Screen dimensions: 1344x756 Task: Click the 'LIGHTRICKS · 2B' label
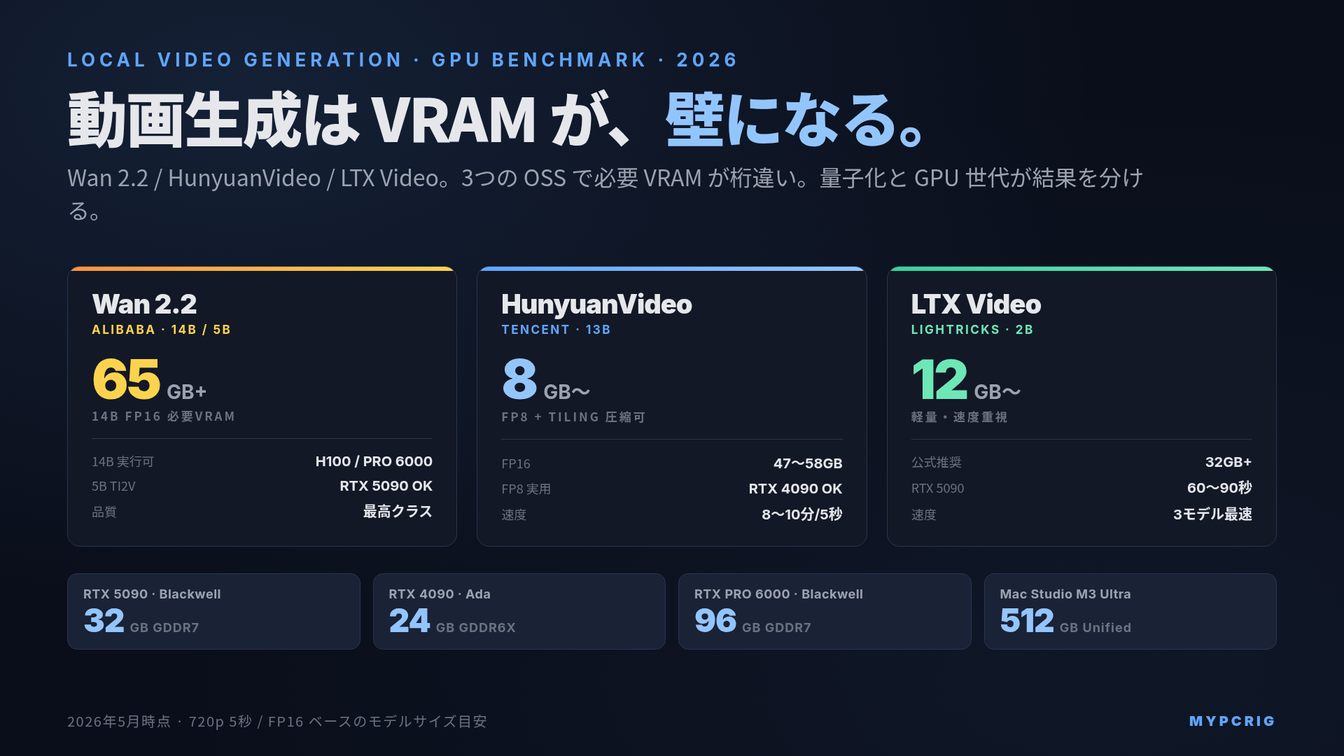972,330
